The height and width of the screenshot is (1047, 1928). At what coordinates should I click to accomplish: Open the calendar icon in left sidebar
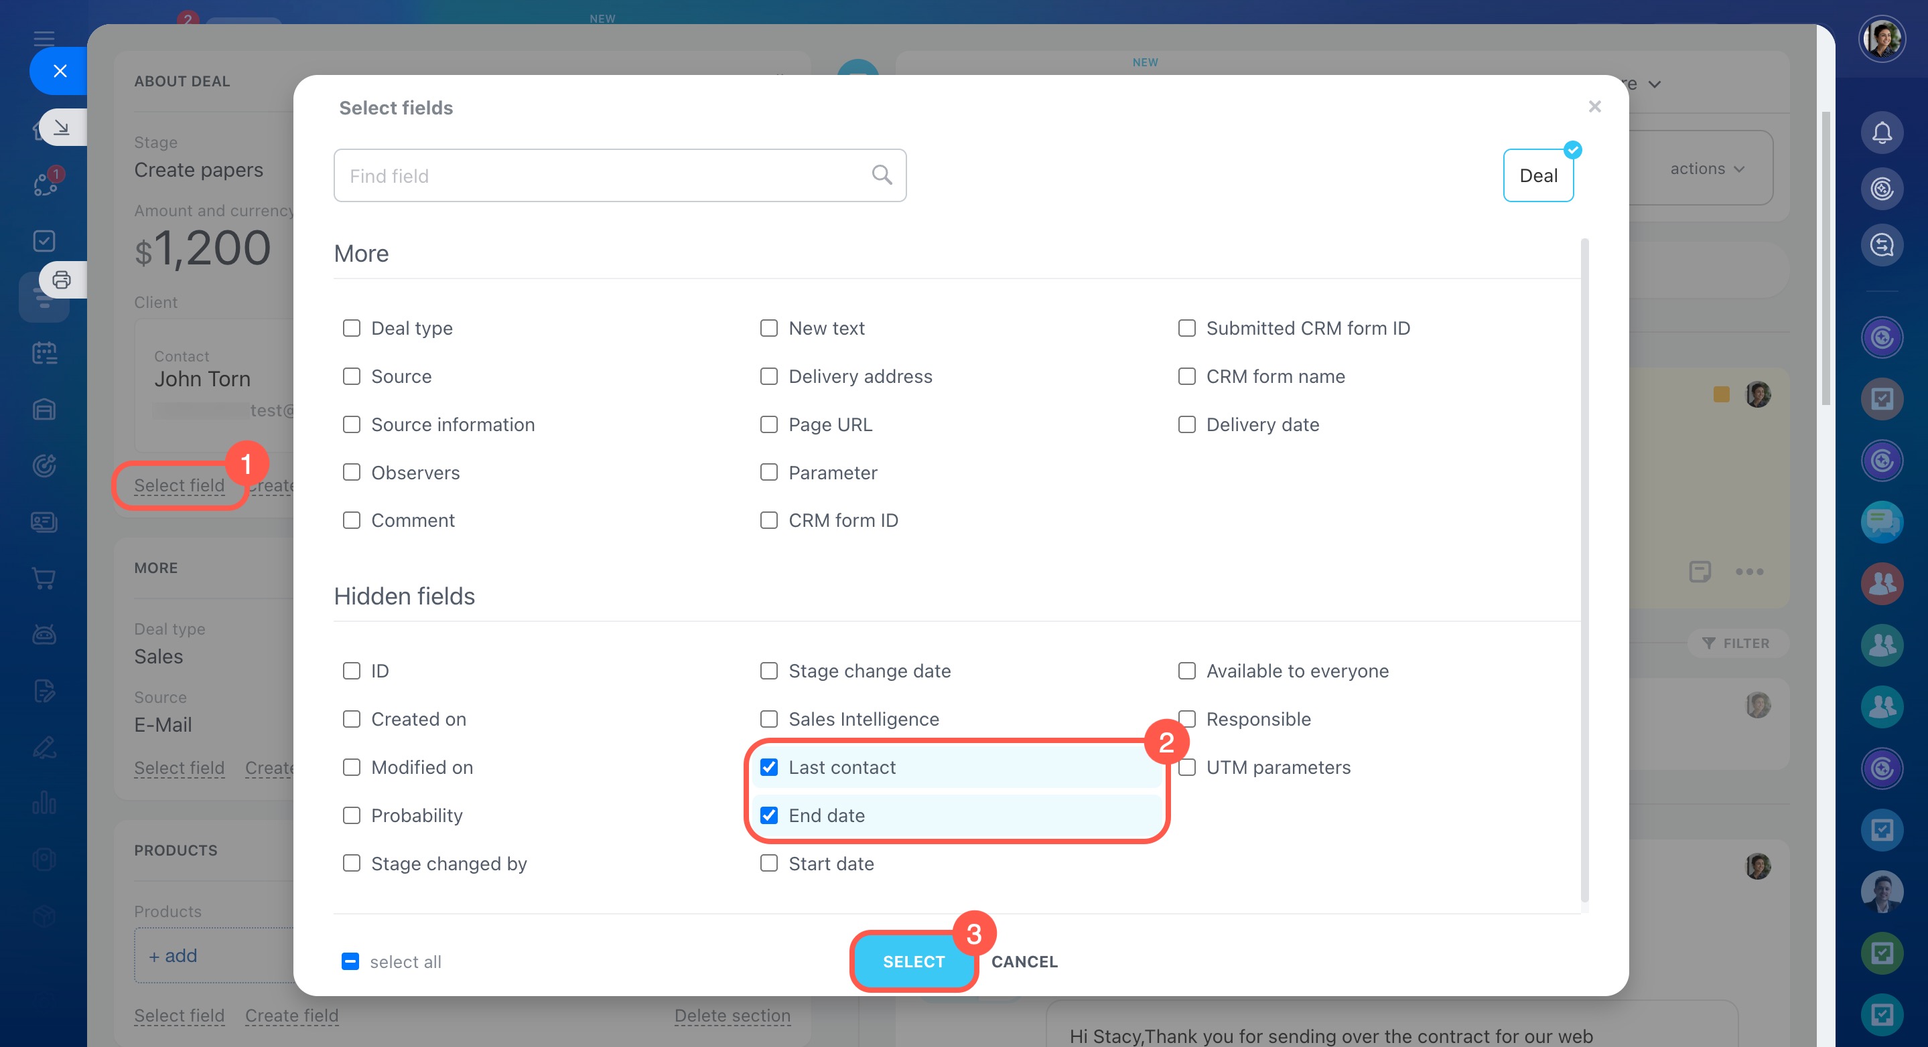(44, 353)
